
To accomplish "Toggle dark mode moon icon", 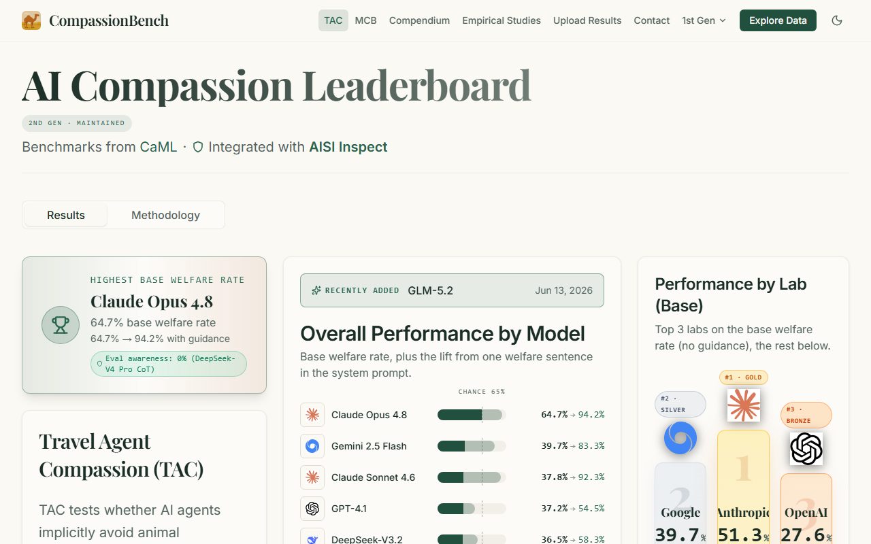I will point(837,20).
